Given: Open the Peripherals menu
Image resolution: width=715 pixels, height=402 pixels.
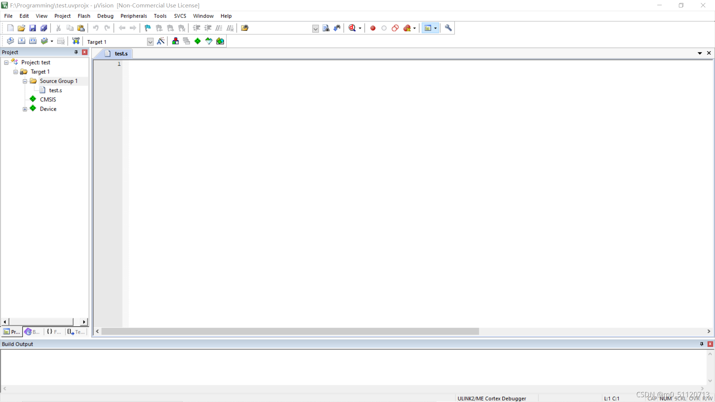Looking at the screenshot, I should tap(133, 16).
